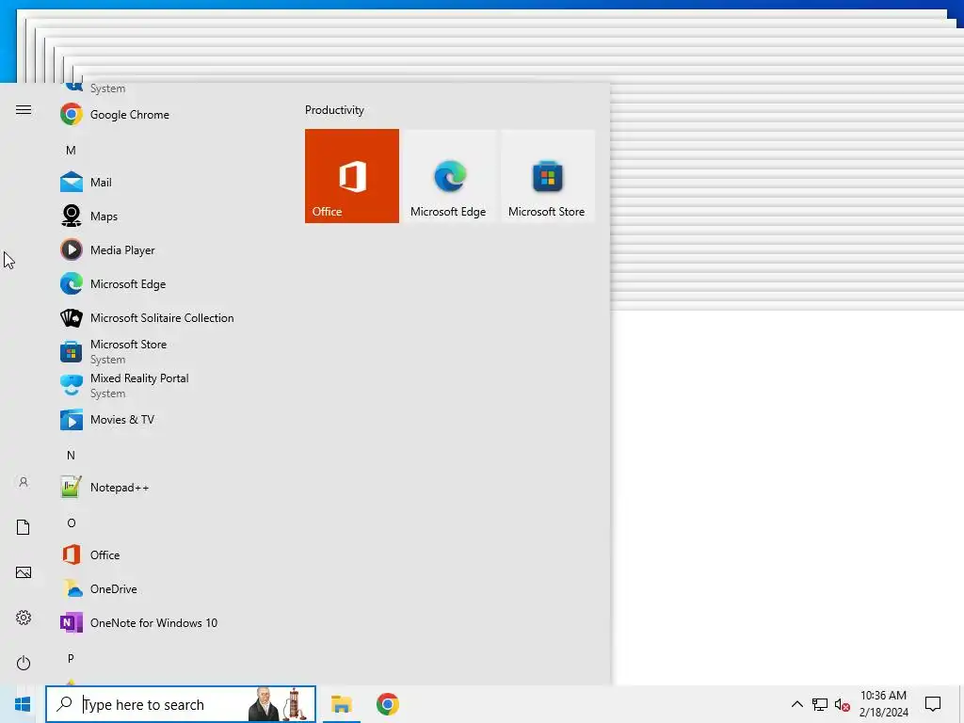Open the muted volume tray icon

coord(843,704)
